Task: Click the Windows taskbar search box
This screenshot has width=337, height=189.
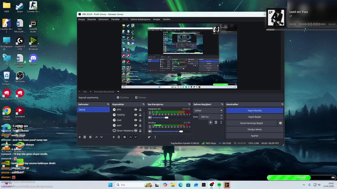Action: pyautogui.click(x=134, y=185)
